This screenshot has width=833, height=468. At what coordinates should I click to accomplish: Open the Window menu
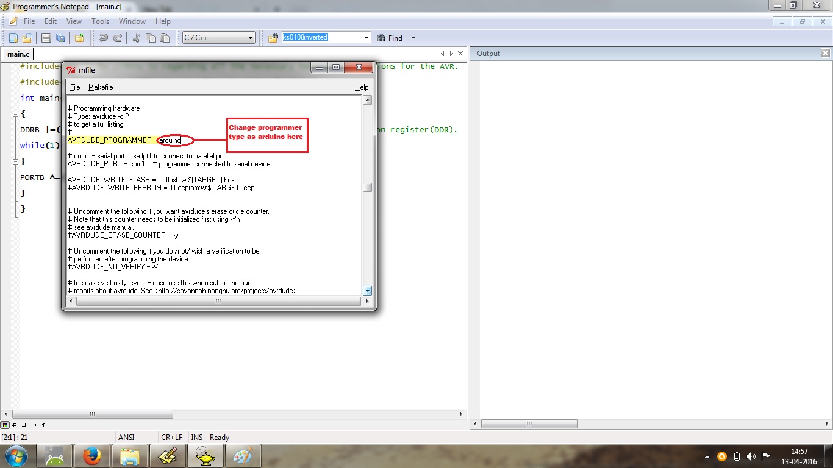coord(132,21)
